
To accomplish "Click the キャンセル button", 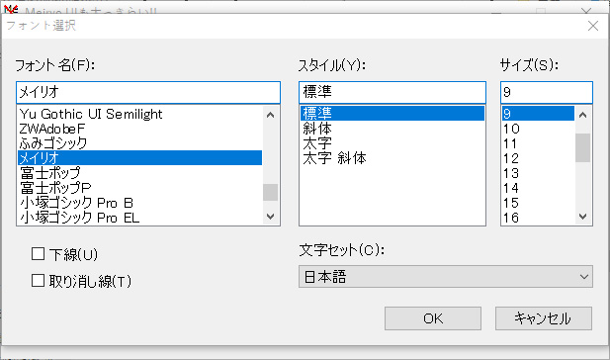I will coord(544,318).
